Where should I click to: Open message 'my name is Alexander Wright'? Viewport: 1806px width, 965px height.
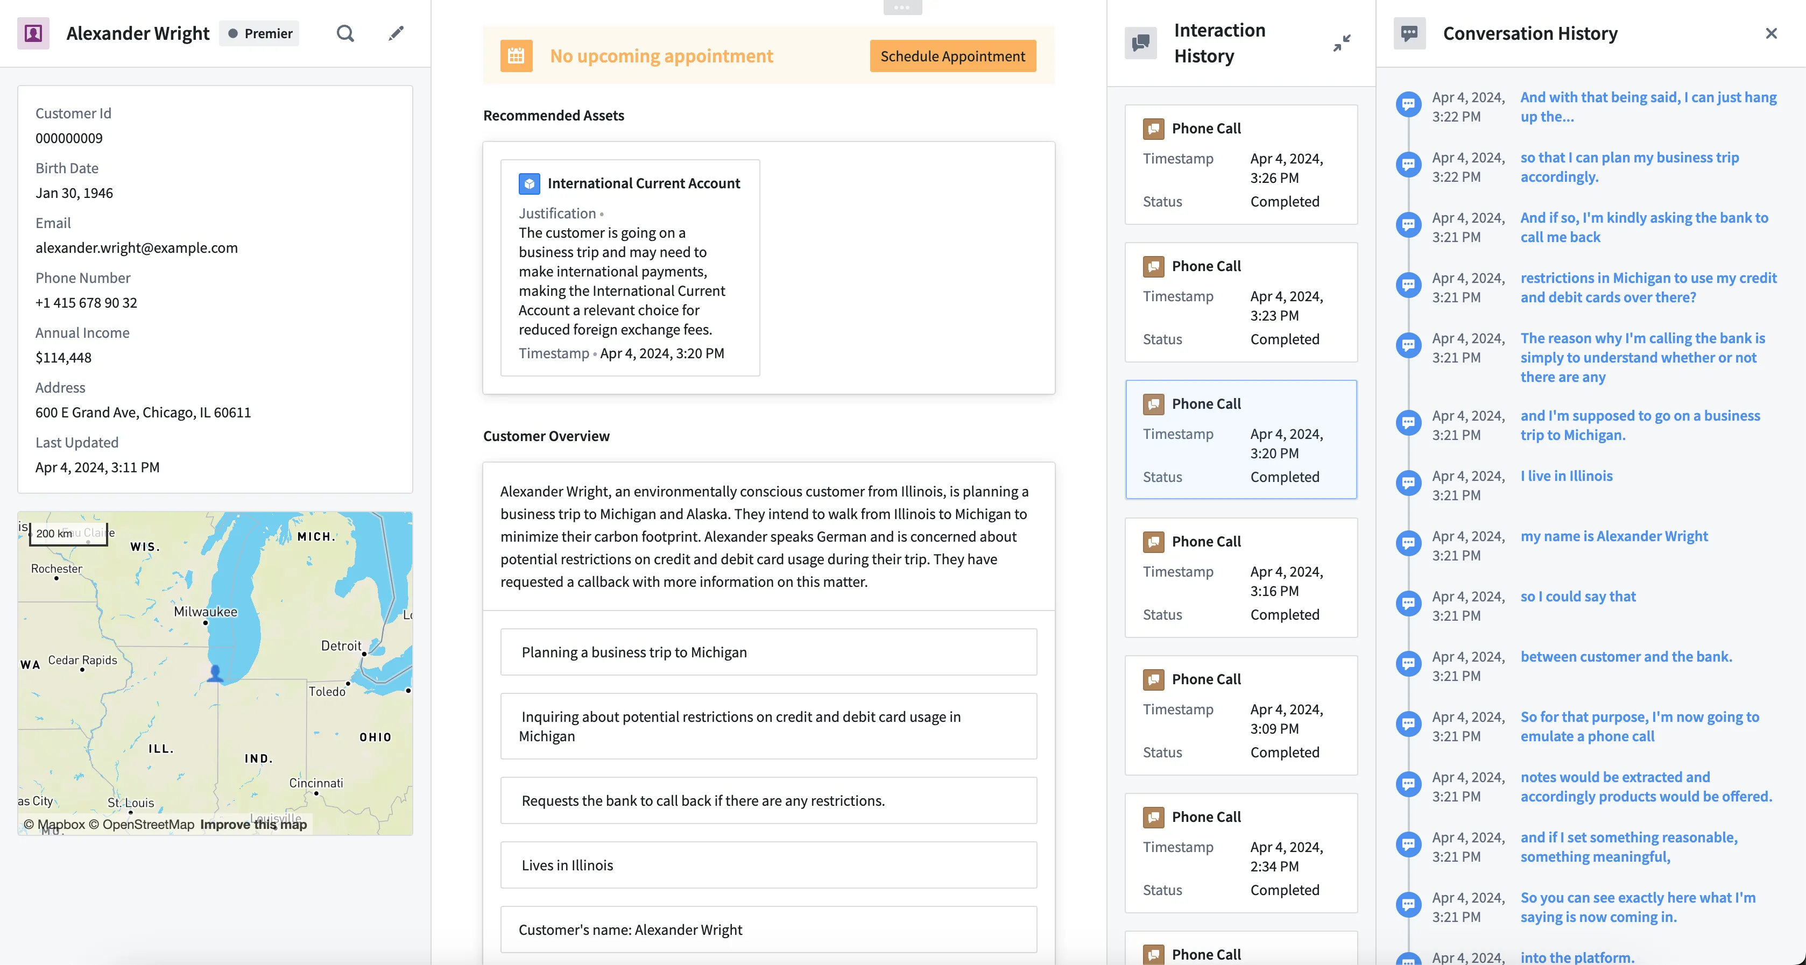[x=1614, y=536]
